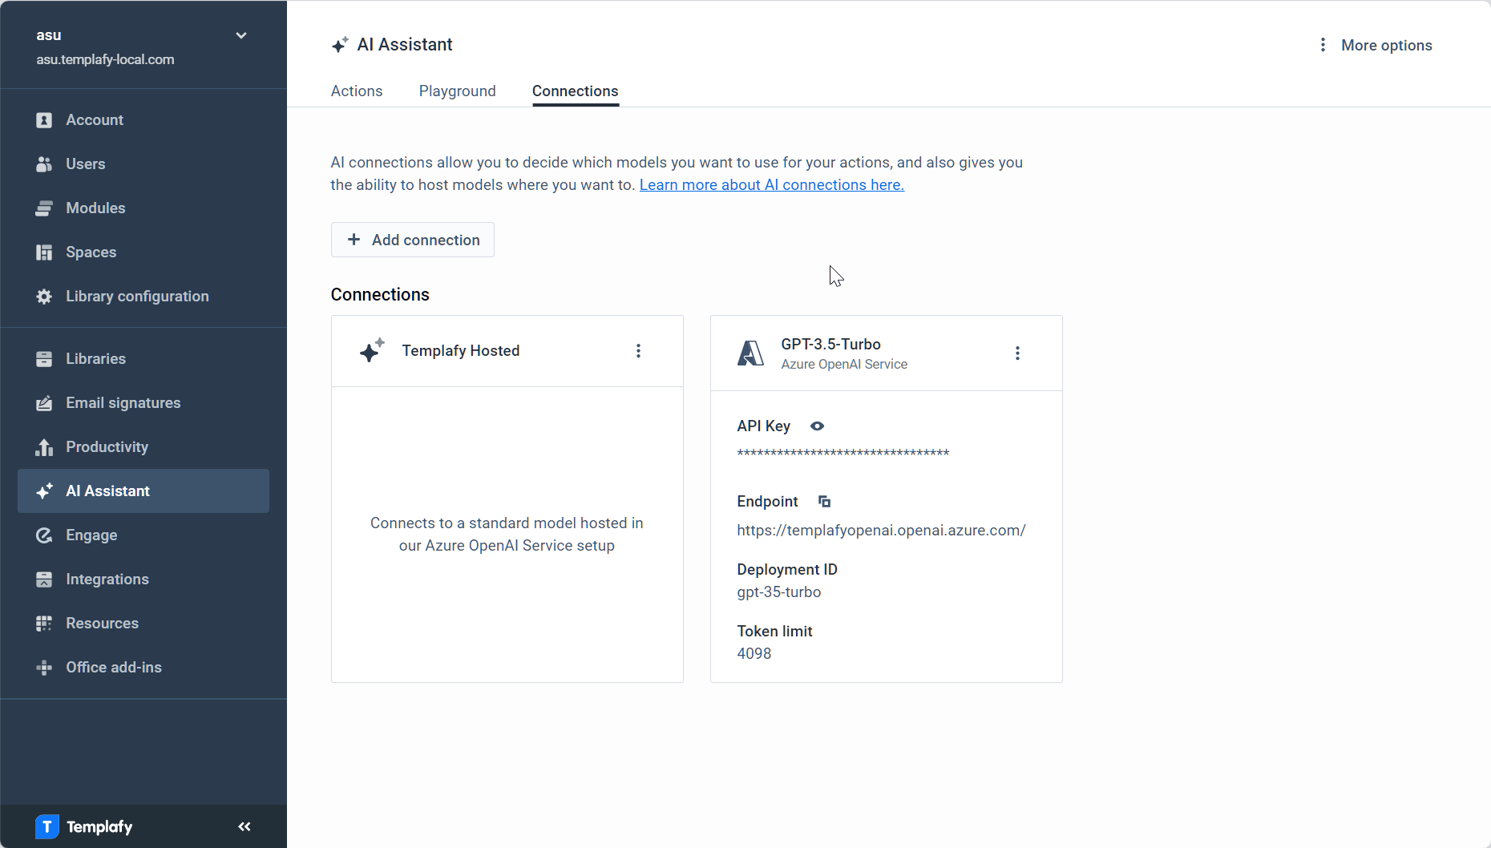Navigate to Spaces via its icon
Image resolution: width=1491 pixels, height=848 pixels.
click(44, 252)
